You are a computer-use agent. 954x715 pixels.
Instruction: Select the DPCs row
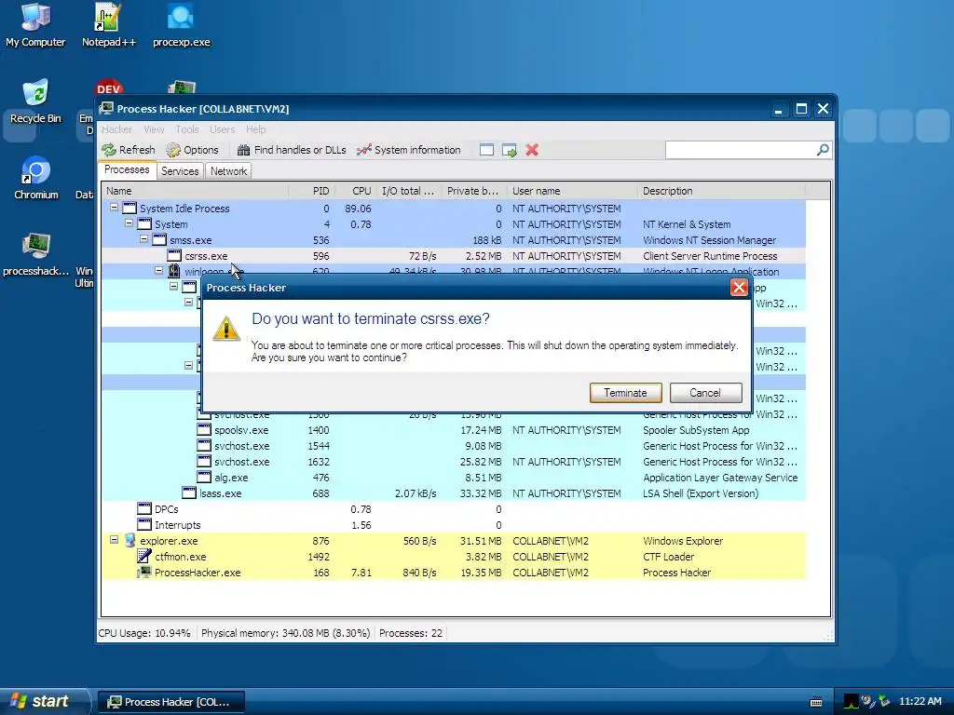coord(454,509)
